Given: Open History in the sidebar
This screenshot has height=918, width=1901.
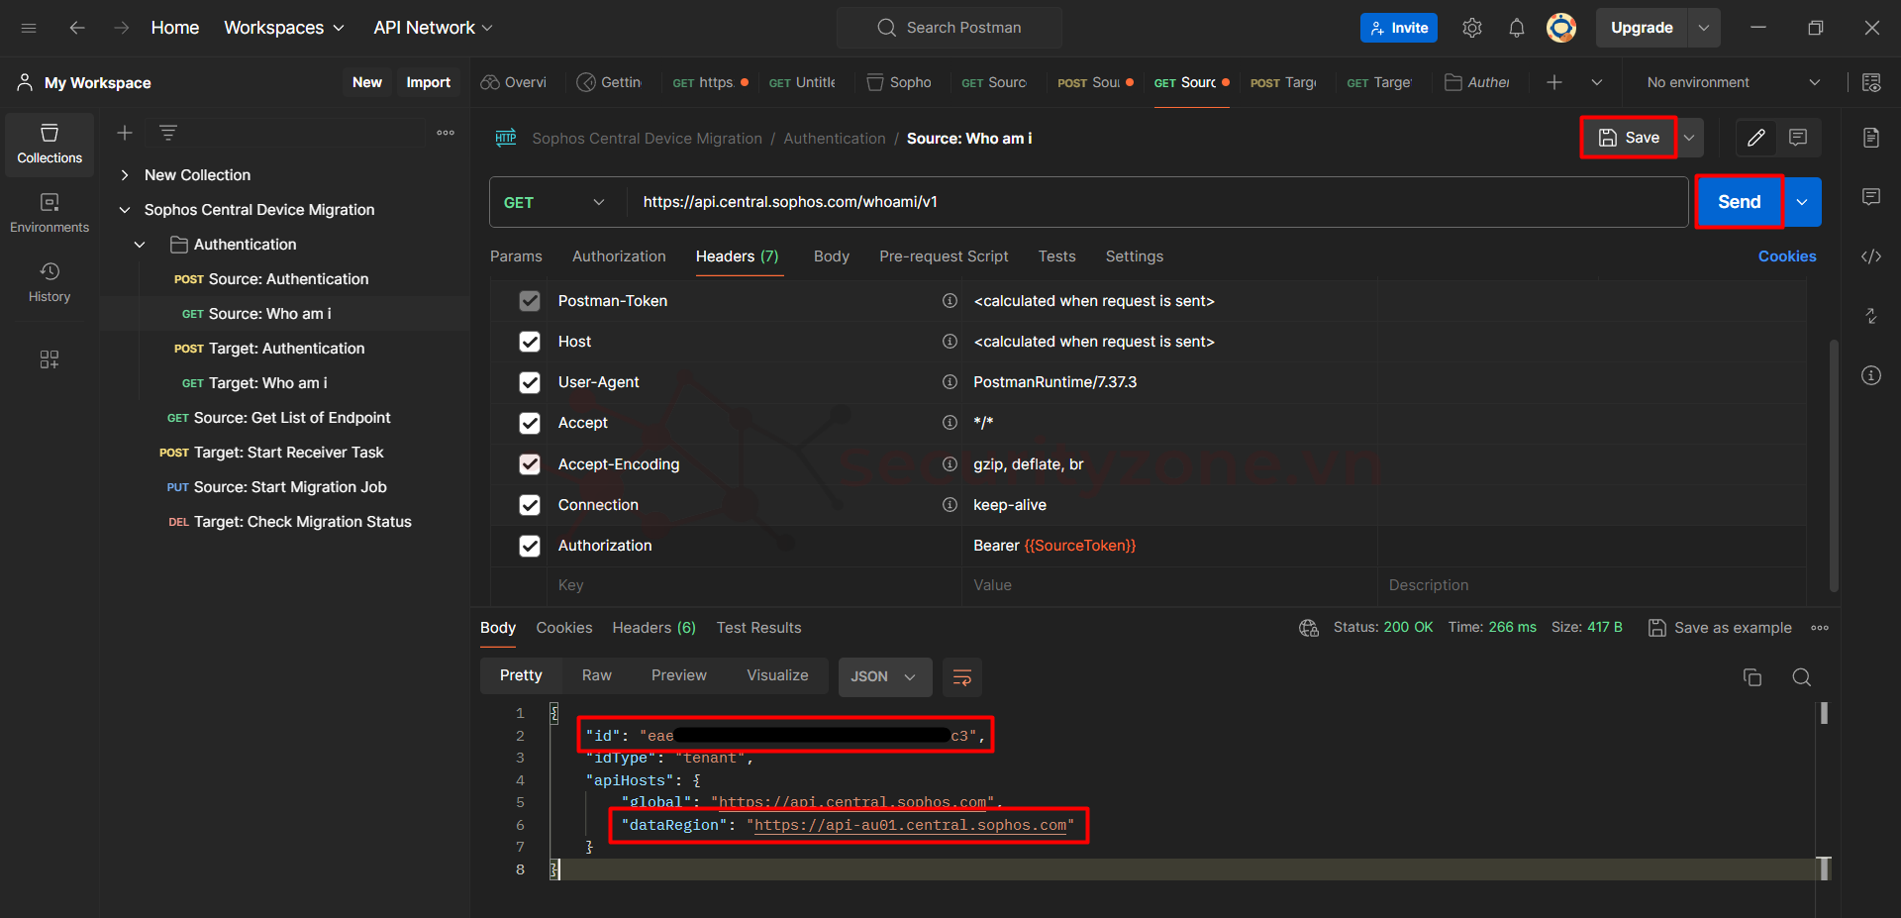Looking at the screenshot, I should pyautogui.click(x=50, y=283).
